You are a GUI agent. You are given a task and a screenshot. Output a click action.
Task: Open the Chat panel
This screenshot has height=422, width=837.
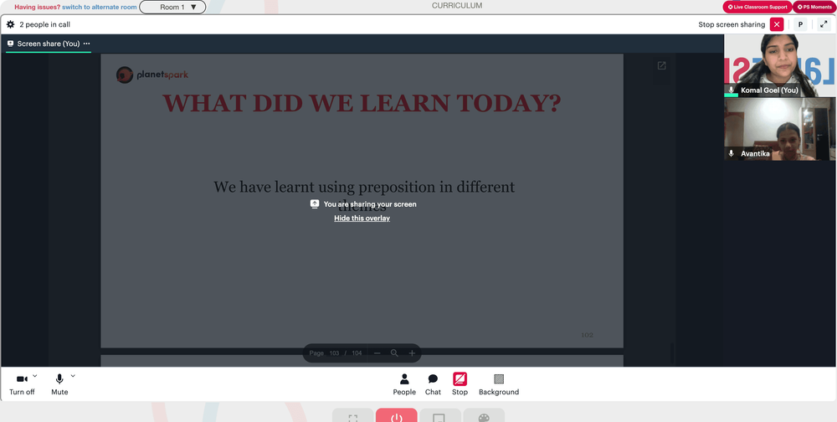[x=433, y=384]
